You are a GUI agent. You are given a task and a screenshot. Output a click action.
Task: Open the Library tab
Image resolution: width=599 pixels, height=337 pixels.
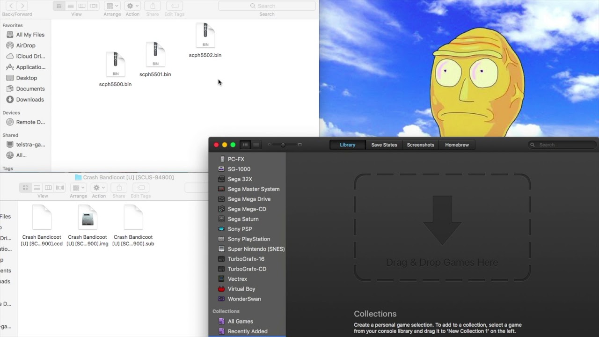tap(347, 145)
